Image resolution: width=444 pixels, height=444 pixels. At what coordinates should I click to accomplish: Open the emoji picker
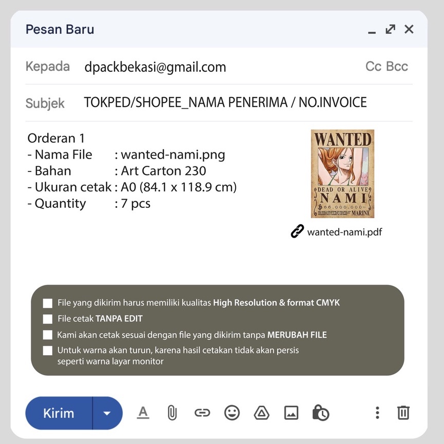(x=232, y=413)
